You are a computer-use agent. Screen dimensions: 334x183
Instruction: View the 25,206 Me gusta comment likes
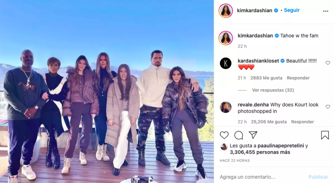269,122
